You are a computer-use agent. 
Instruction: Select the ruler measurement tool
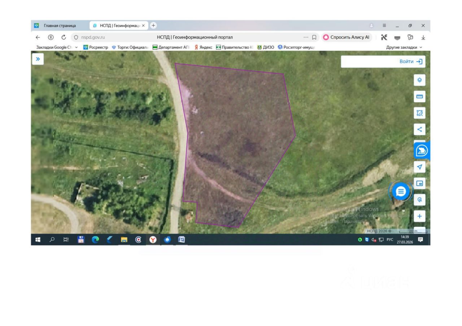coord(419,97)
